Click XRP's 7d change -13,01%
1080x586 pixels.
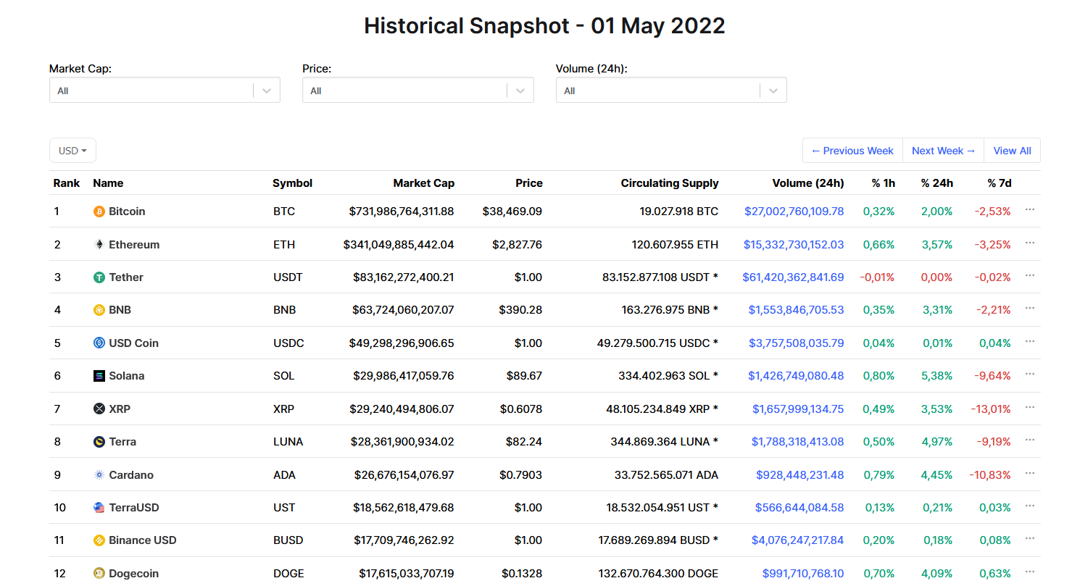click(x=991, y=409)
